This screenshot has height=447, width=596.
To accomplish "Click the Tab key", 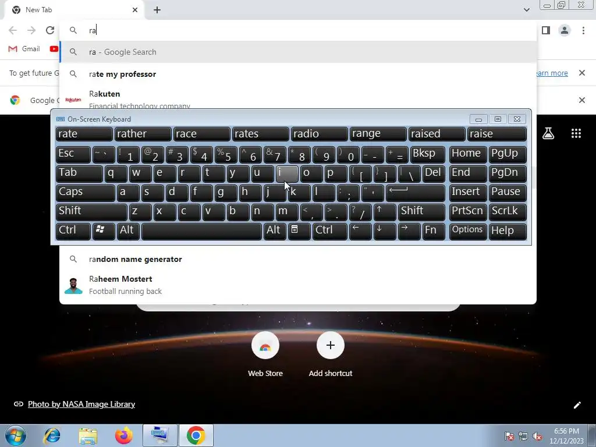I will (79, 173).
